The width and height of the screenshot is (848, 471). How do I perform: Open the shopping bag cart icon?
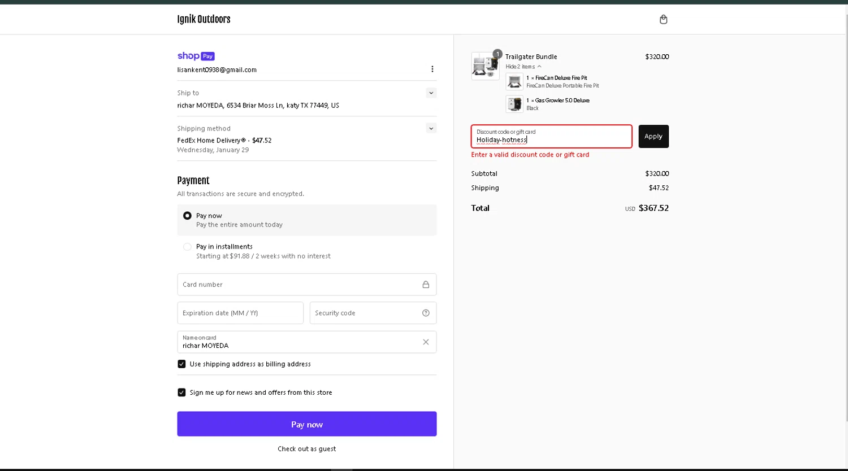pyautogui.click(x=663, y=19)
